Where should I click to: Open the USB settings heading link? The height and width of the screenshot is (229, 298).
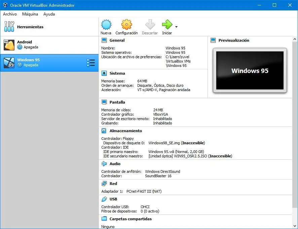[x=113, y=199]
